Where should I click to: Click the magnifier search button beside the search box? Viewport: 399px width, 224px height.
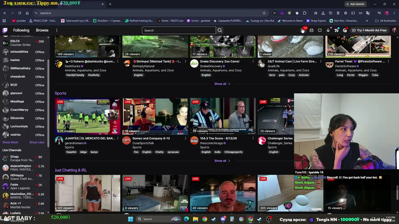[220, 30]
